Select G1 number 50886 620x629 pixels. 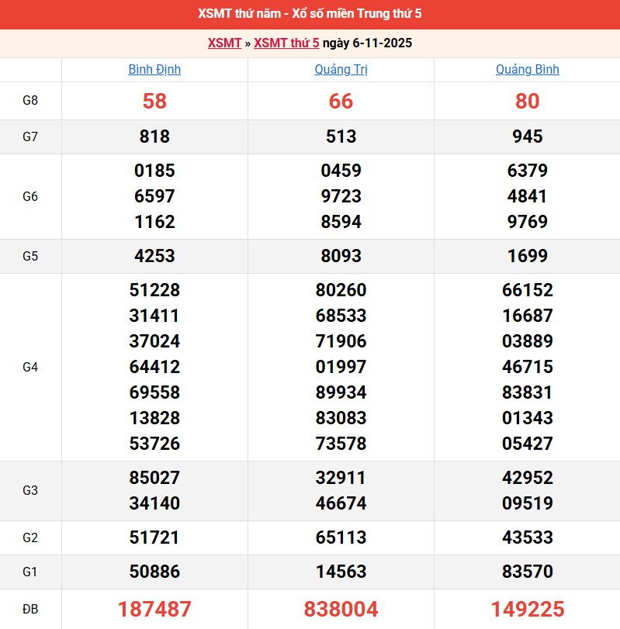coord(154,572)
